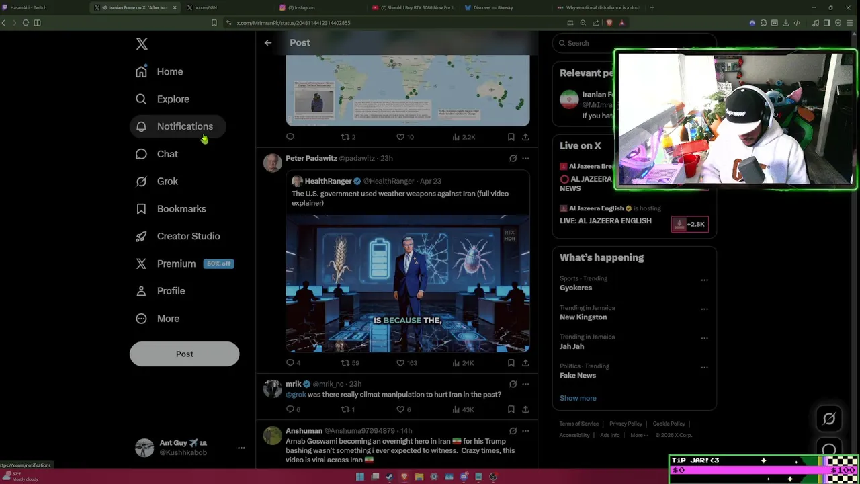Click Grok icon on Peter Padawitz's post

[513, 158]
